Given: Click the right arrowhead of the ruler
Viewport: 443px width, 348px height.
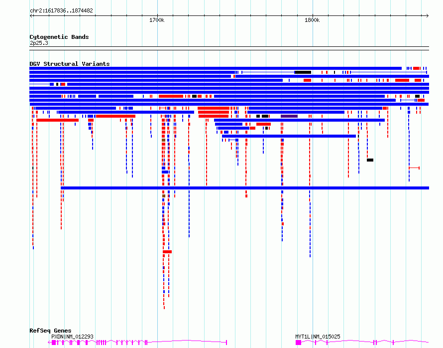Looking at the screenshot, I should tap(428, 16).
